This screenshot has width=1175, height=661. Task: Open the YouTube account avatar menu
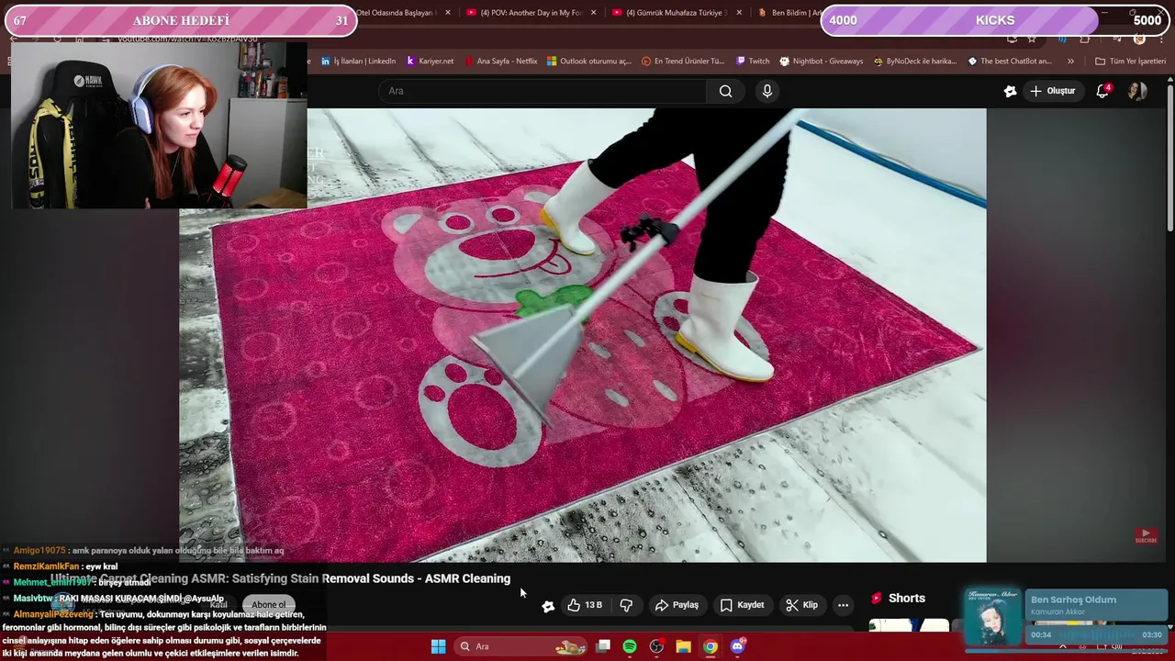tap(1137, 91)
